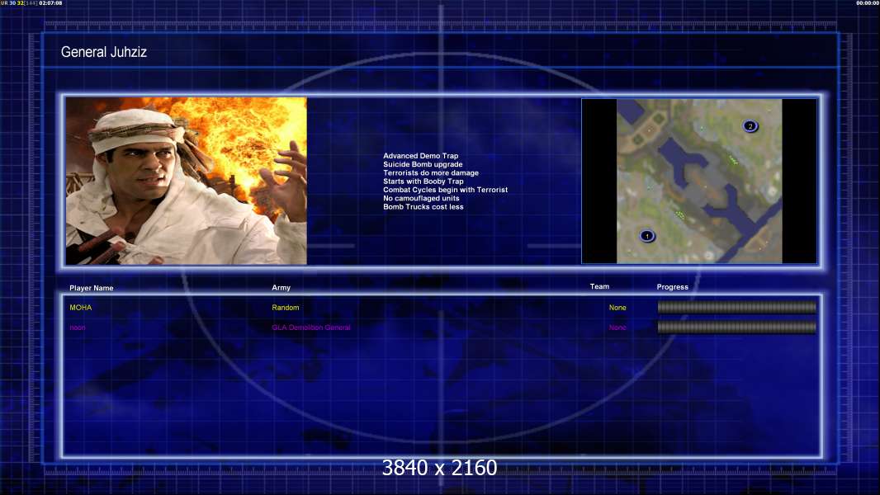Select the noon player name

[78, 328]
